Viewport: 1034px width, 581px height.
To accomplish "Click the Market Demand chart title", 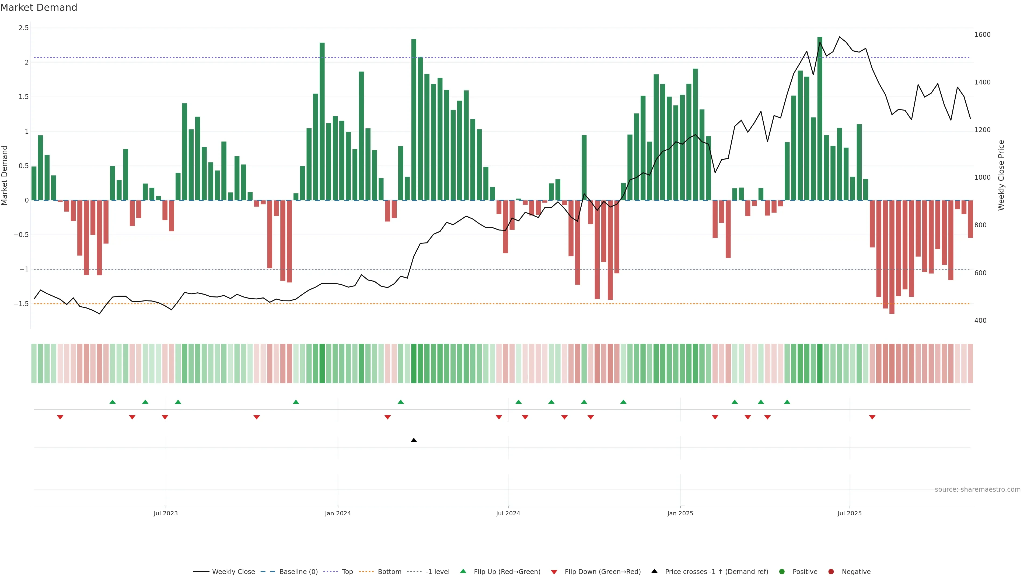I will (39, 8).
